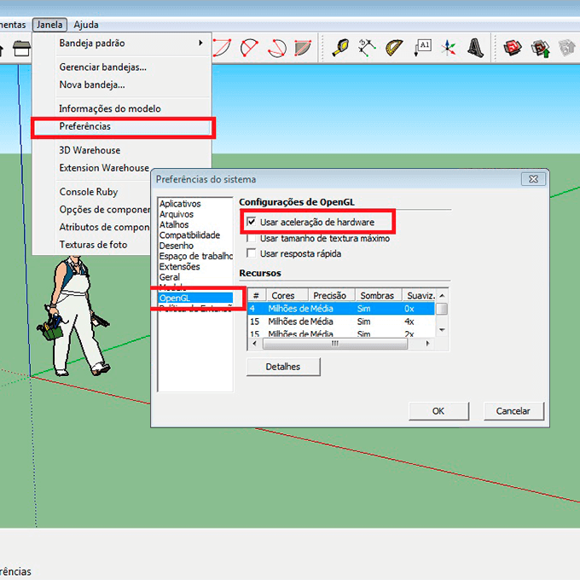Select resource row with 0x anti-aliasing

(341, 309)
